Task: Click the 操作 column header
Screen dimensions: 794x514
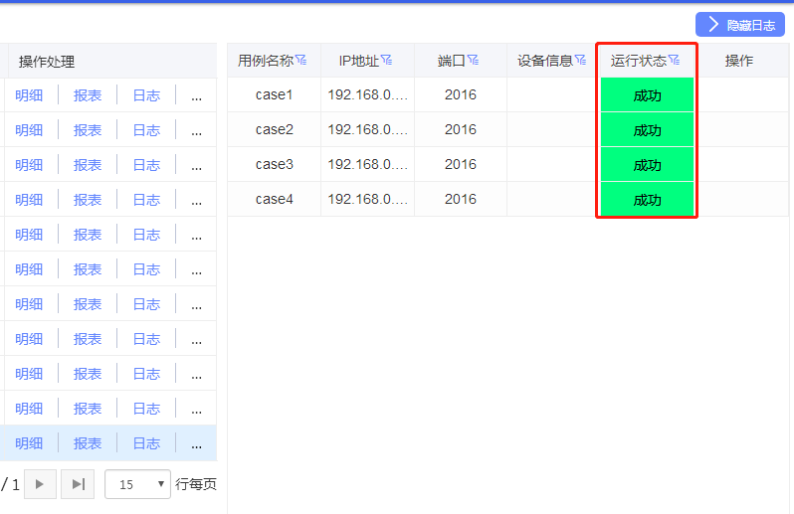Action: point(738,61)
